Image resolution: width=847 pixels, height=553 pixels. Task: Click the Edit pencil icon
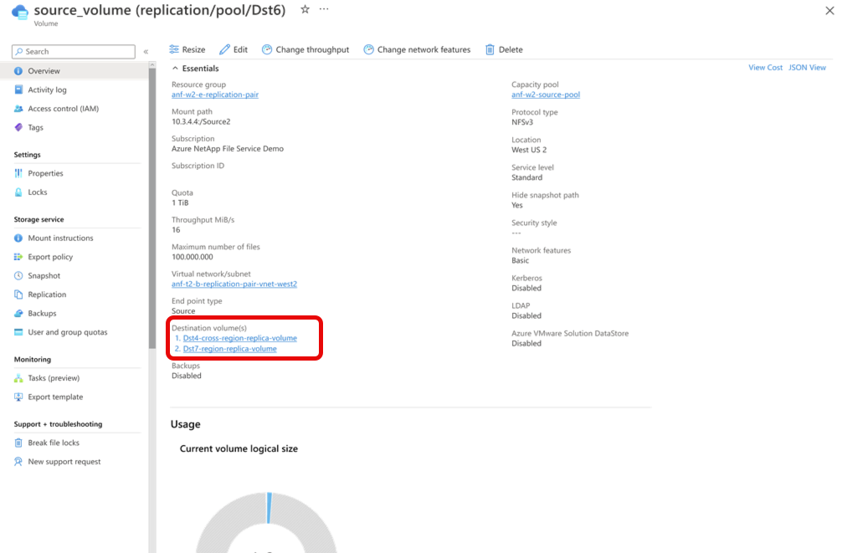(x=224, y=49)
